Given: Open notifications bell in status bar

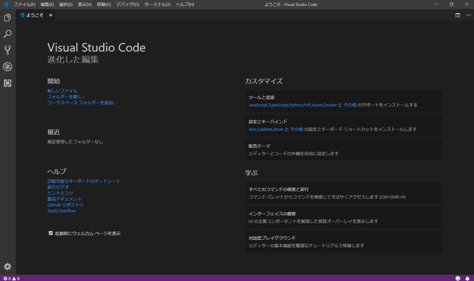Looking at the screenshot, I should 468,278.
